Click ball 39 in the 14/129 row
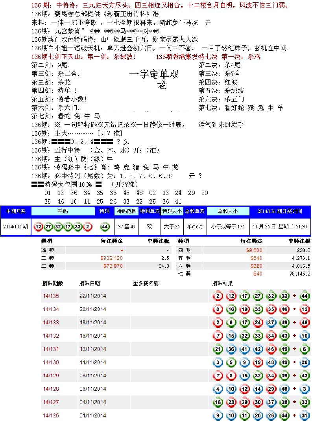The image size is (312, 441). pos(284,376)
